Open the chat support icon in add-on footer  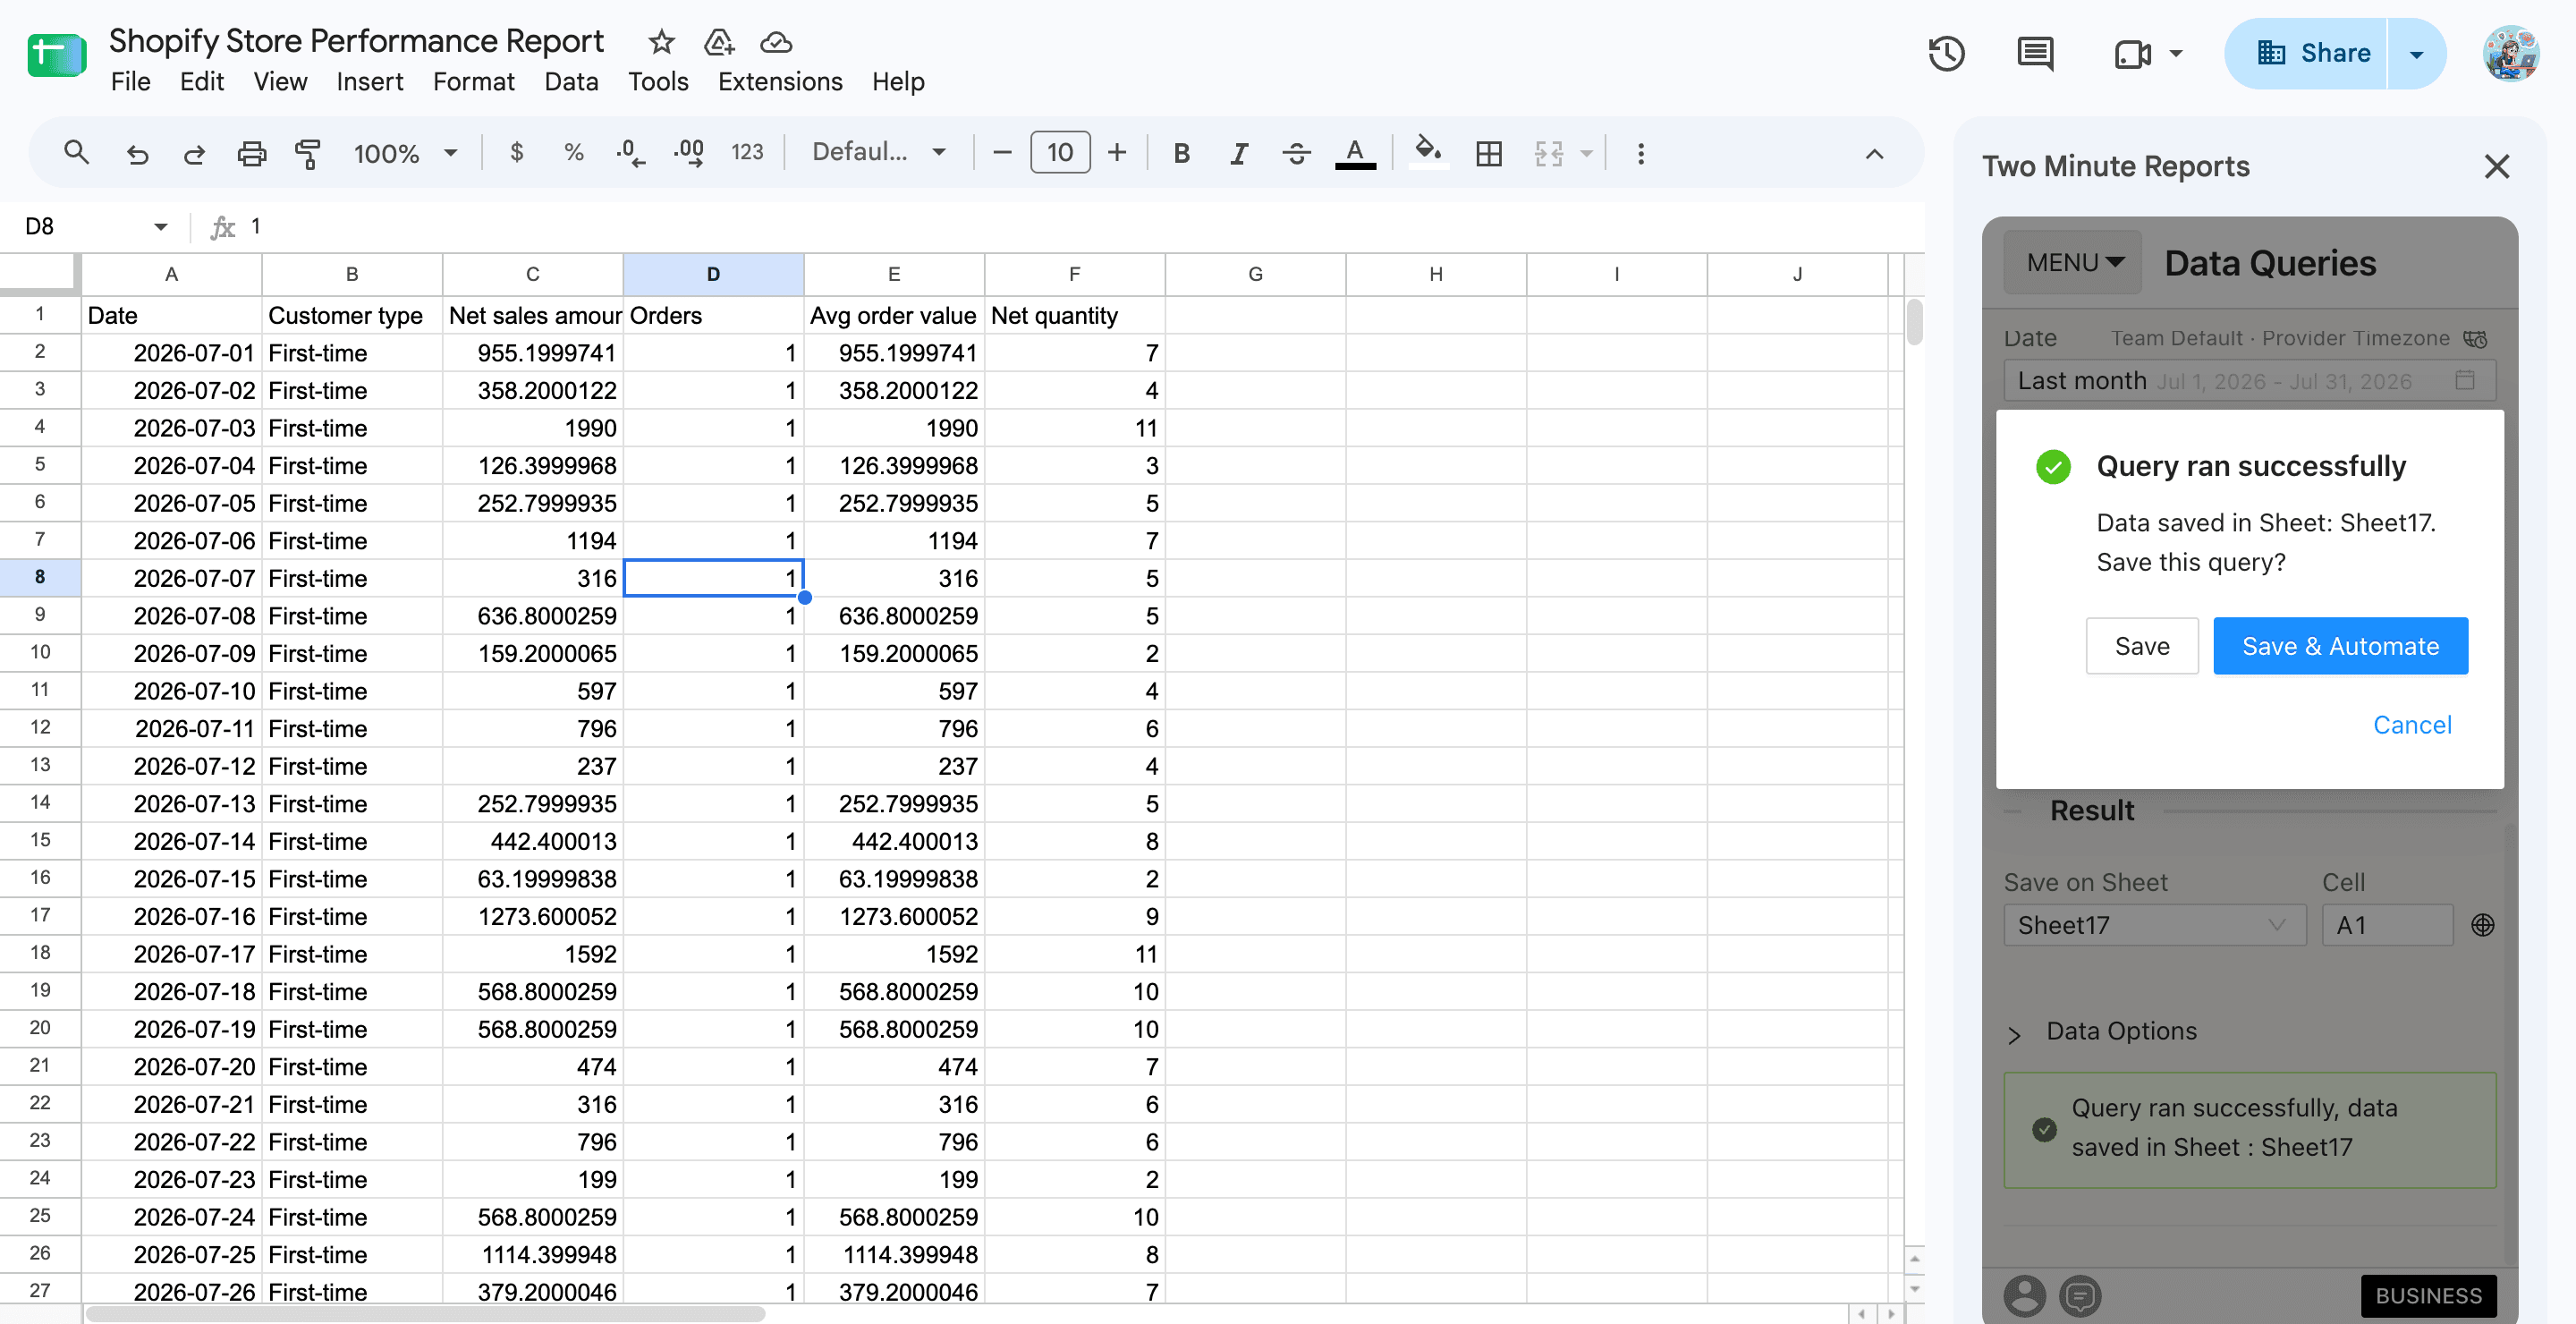(x=2080, y=1295)
